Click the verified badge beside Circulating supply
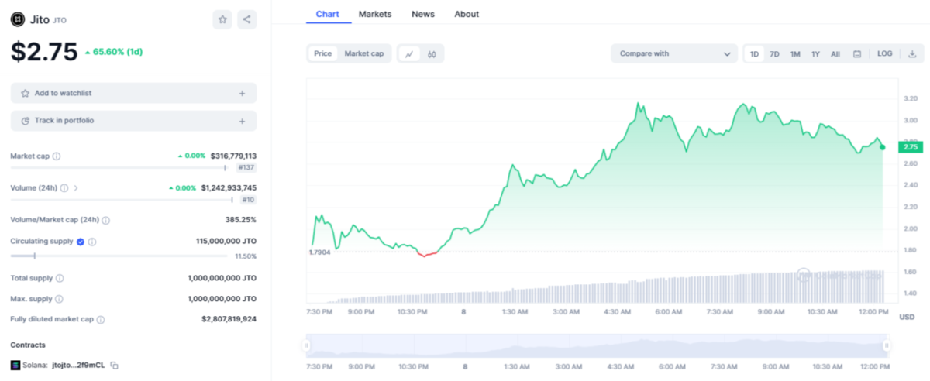The width and height of the screenshot is (930, 381). [x=81, y=242]
